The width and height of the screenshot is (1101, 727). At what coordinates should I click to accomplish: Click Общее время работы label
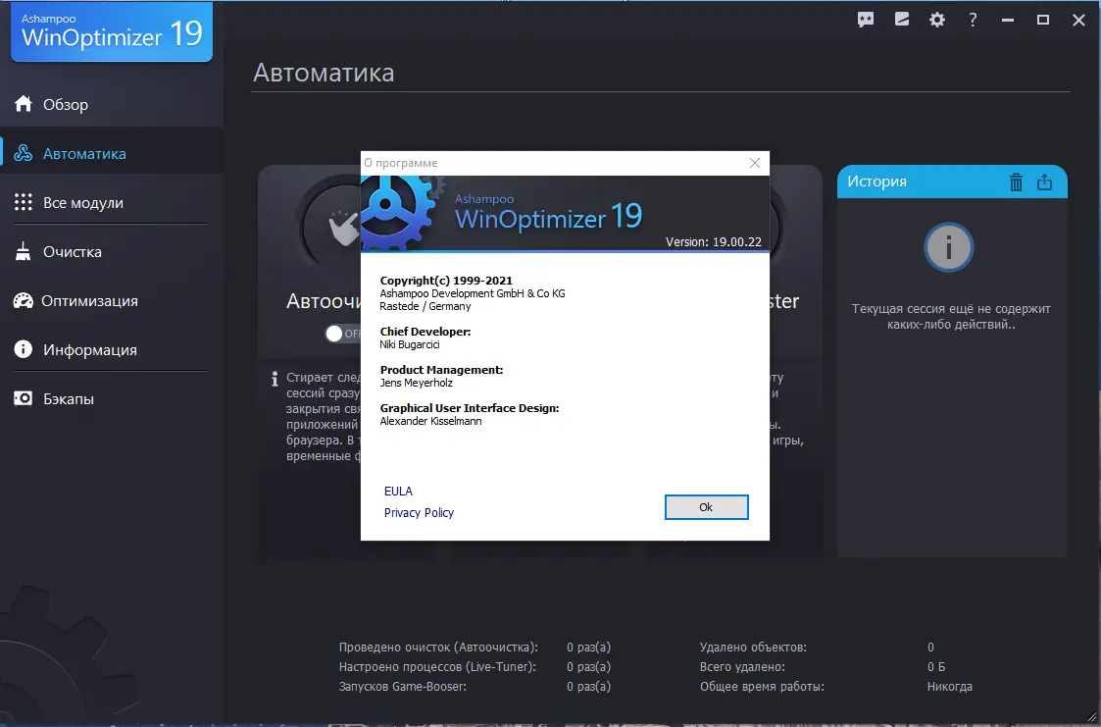(762, 686)
